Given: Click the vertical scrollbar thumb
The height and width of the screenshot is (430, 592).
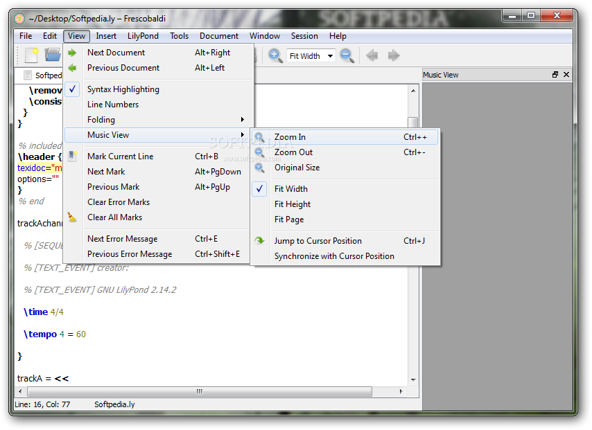Looking at the screenshot, I should [x=413, y=122].
